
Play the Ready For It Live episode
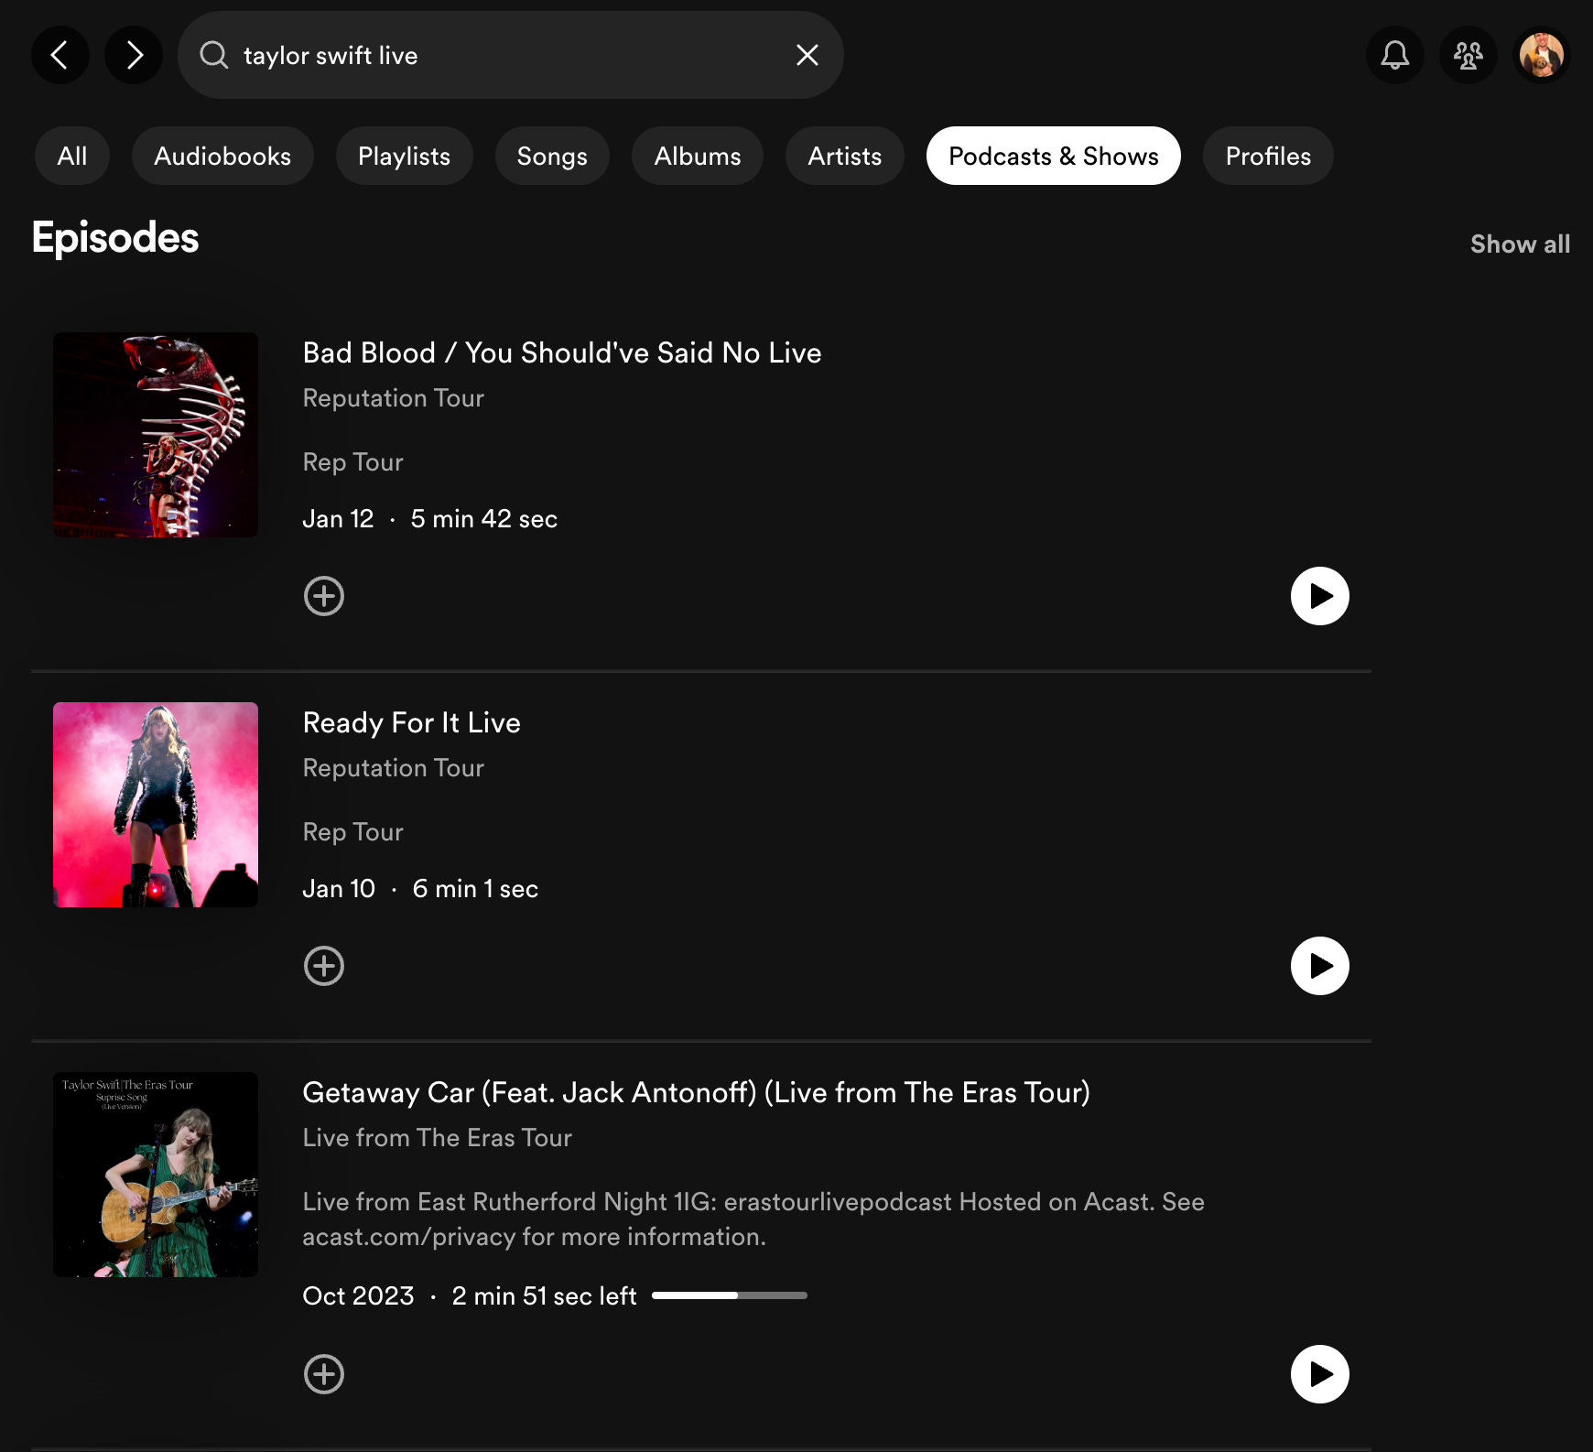tap(1319, 966)
